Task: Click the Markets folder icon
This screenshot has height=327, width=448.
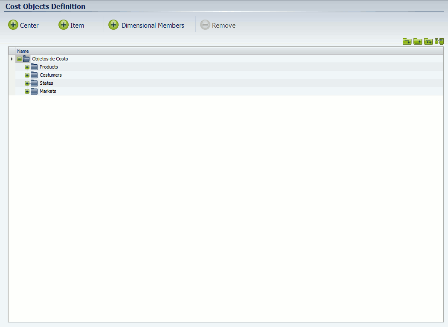Action: point(34,91)
